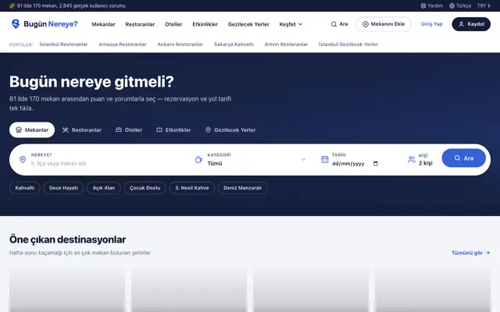This screenshot has width=500, height=312.
Task: Select the Gece Hayatı filter chip
Action: click(x=63, y=188)
